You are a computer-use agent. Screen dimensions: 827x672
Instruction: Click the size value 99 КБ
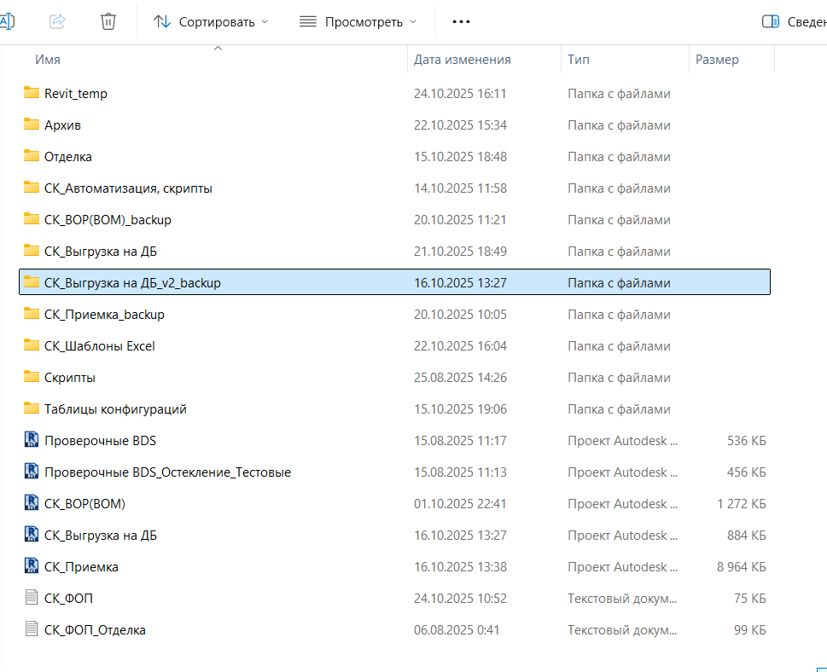[749, 630]
